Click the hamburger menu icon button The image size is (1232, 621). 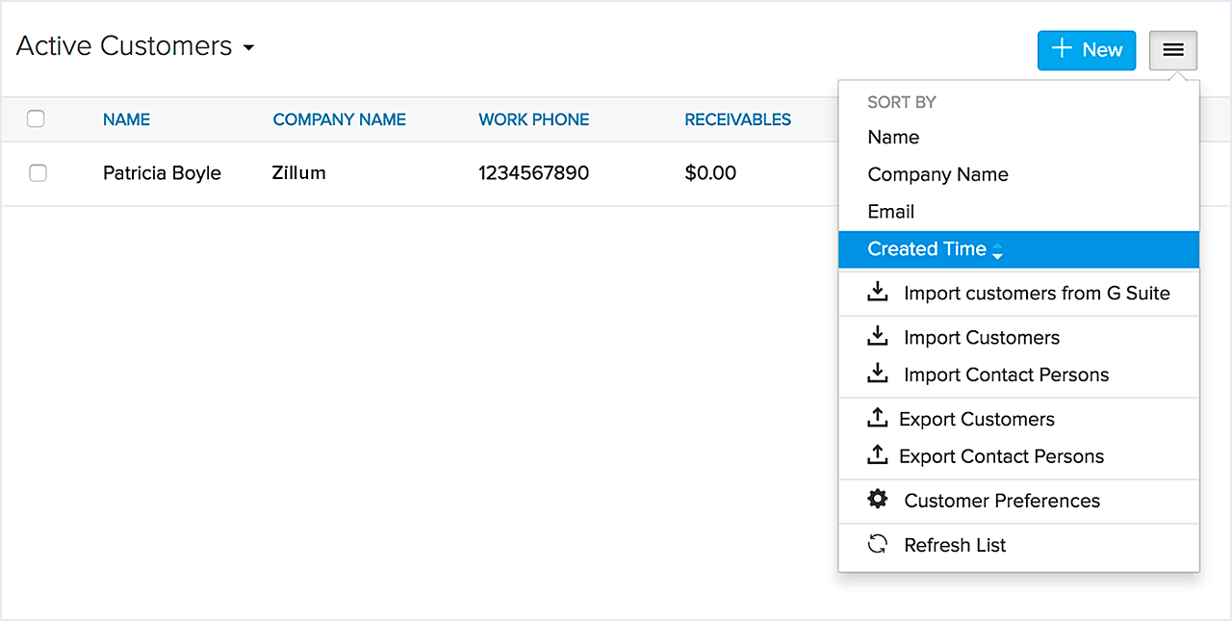coord(1172,50)
